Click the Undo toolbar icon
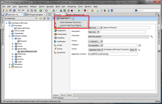 pos(19,10)
